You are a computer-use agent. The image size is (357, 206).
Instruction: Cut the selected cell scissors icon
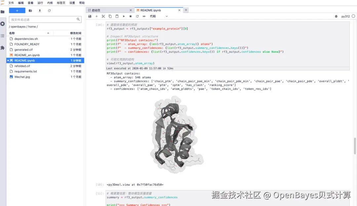point(103,17)
